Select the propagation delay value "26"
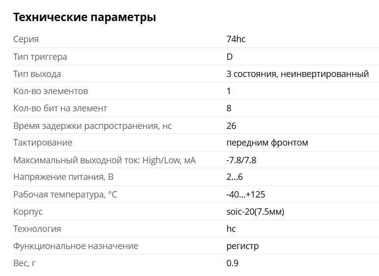The width and height of the screenshot is (379, 276). 232,126
